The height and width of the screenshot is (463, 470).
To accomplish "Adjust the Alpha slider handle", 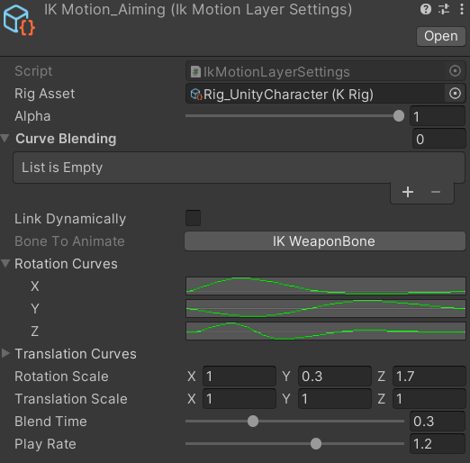I will [399, 116].
